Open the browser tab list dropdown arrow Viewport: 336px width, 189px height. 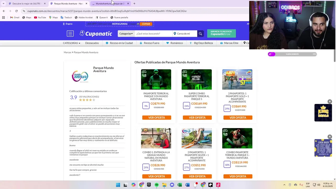[3, 4]
